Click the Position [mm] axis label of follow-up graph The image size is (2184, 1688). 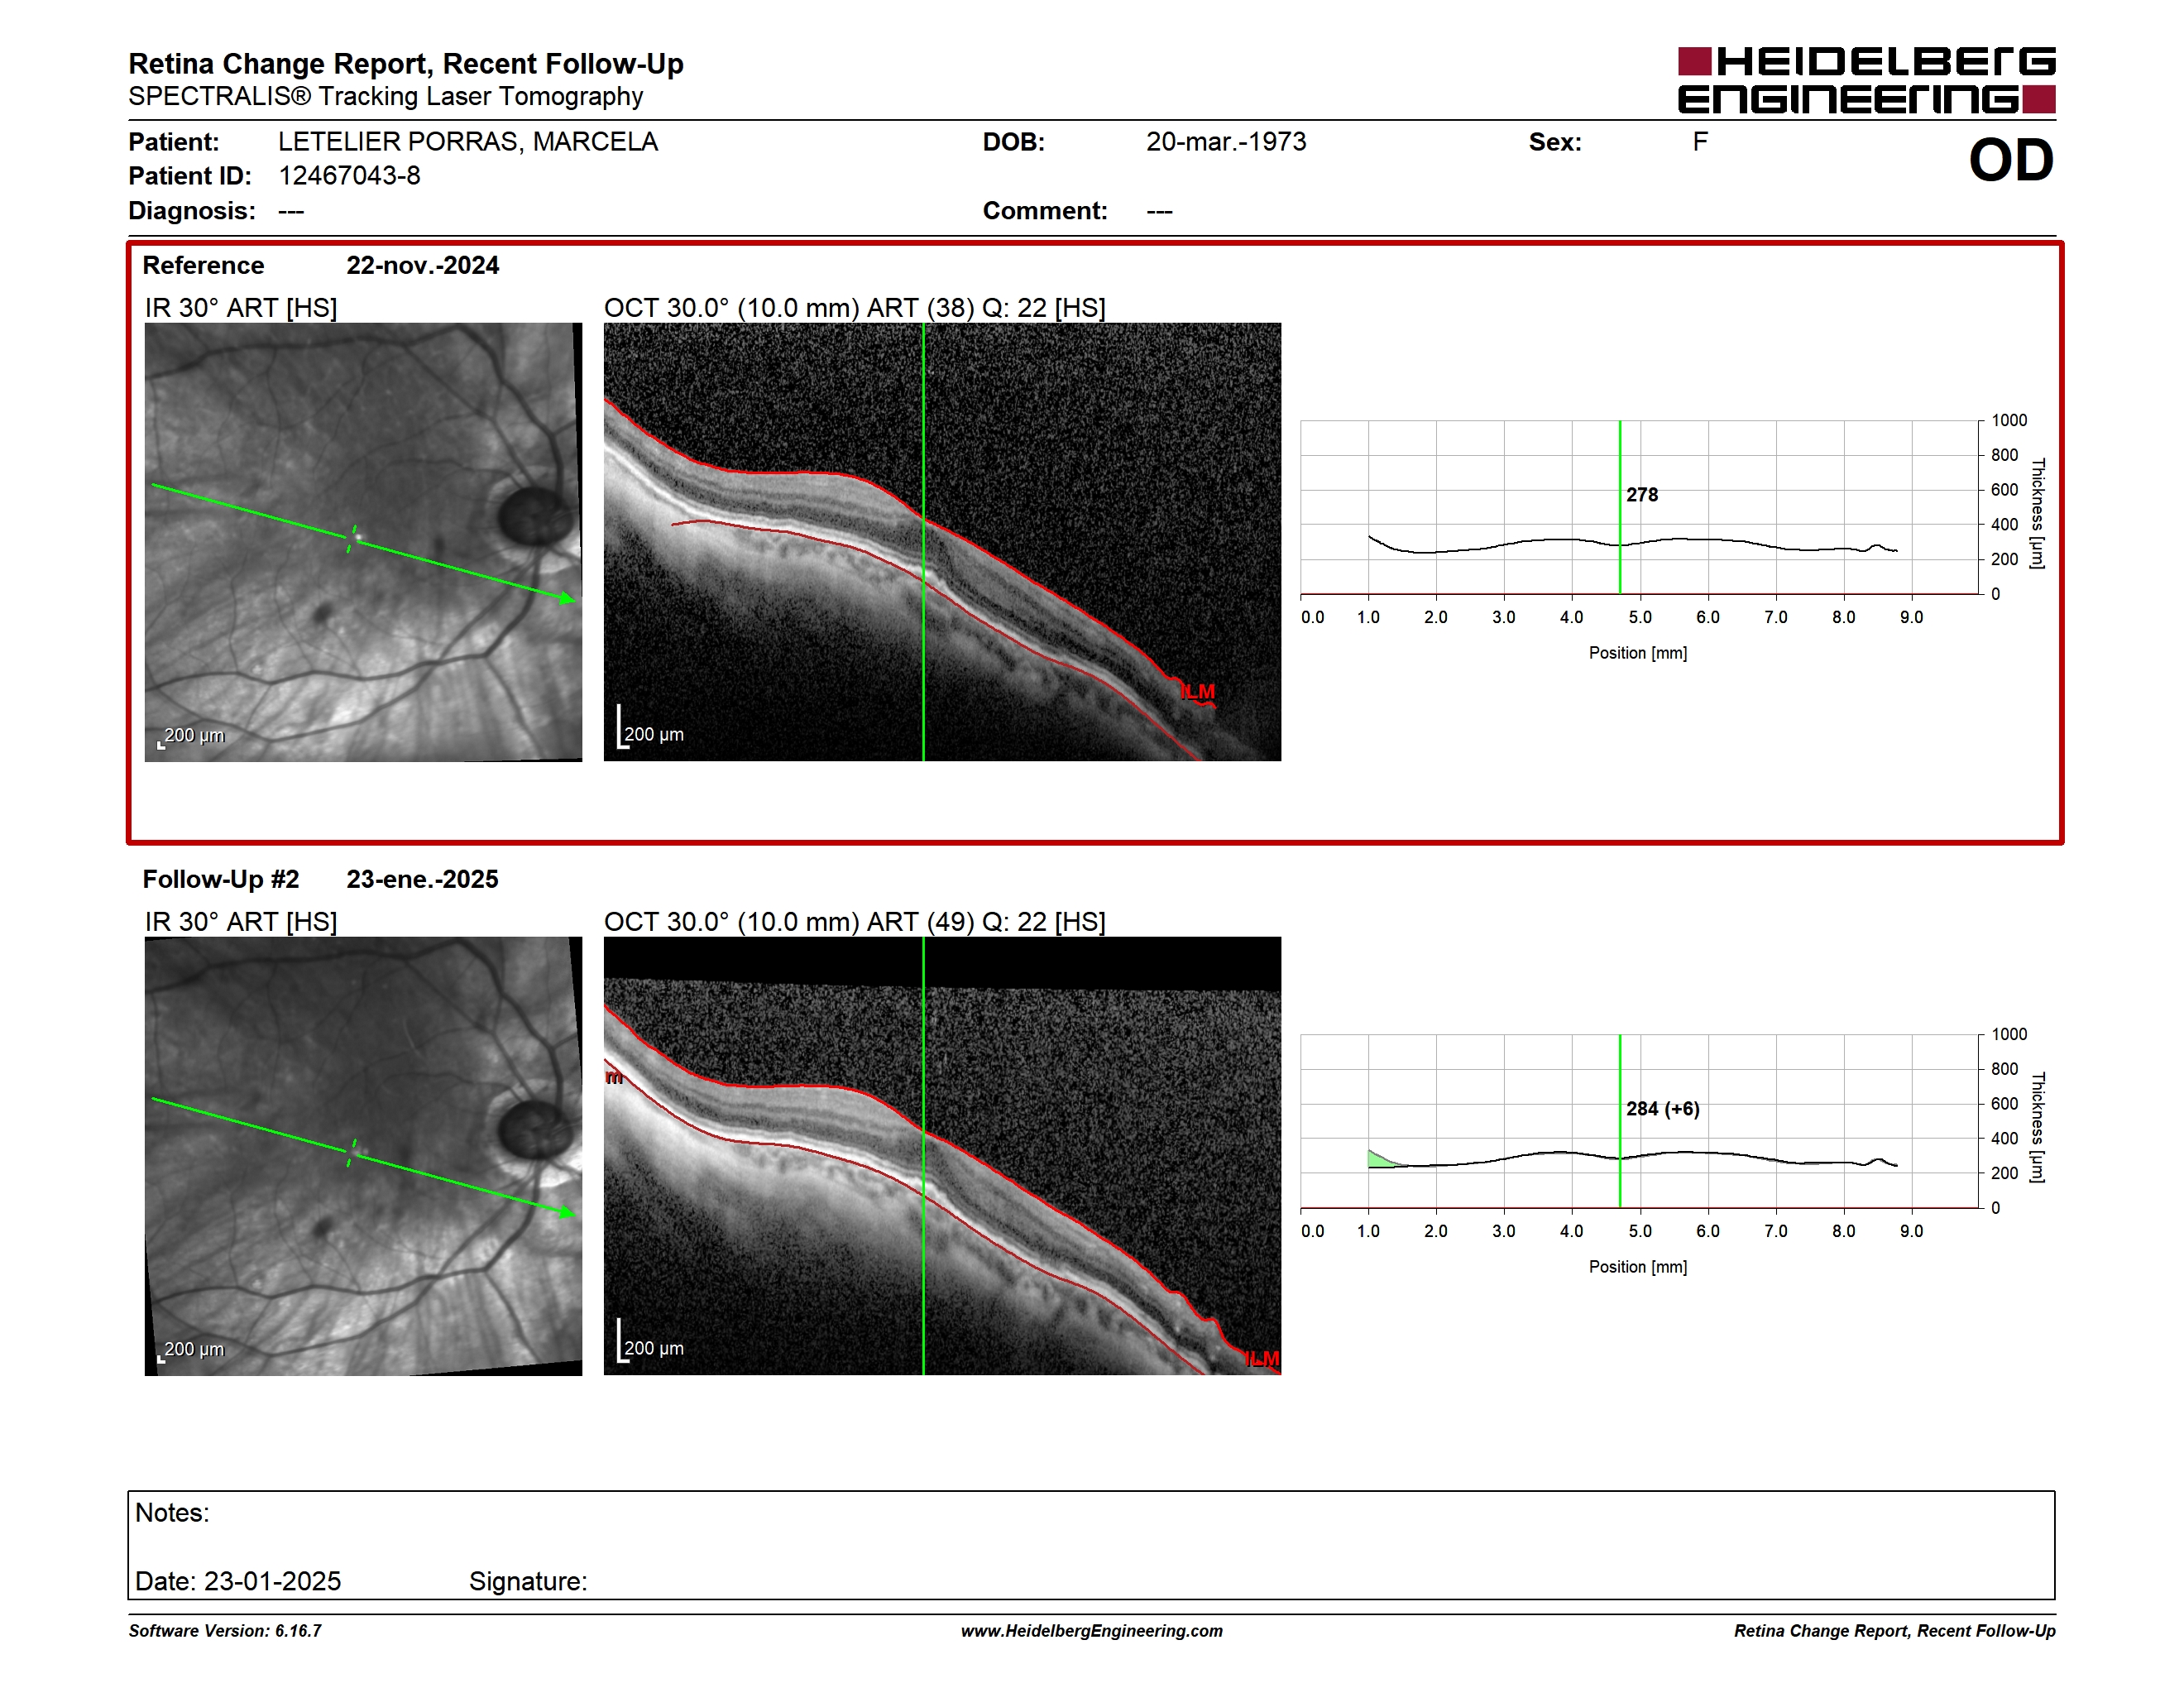click(1638, 1267)
